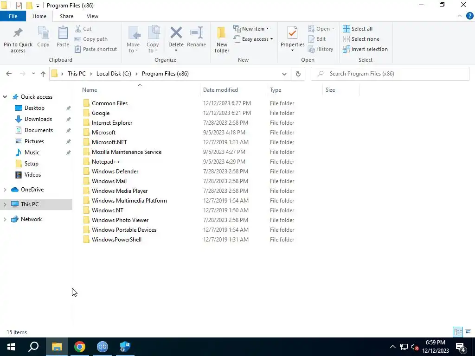This screenshot has height=356, width=475.
Task: Click the Copy ribbon icon
Action: tap(43, 37)
